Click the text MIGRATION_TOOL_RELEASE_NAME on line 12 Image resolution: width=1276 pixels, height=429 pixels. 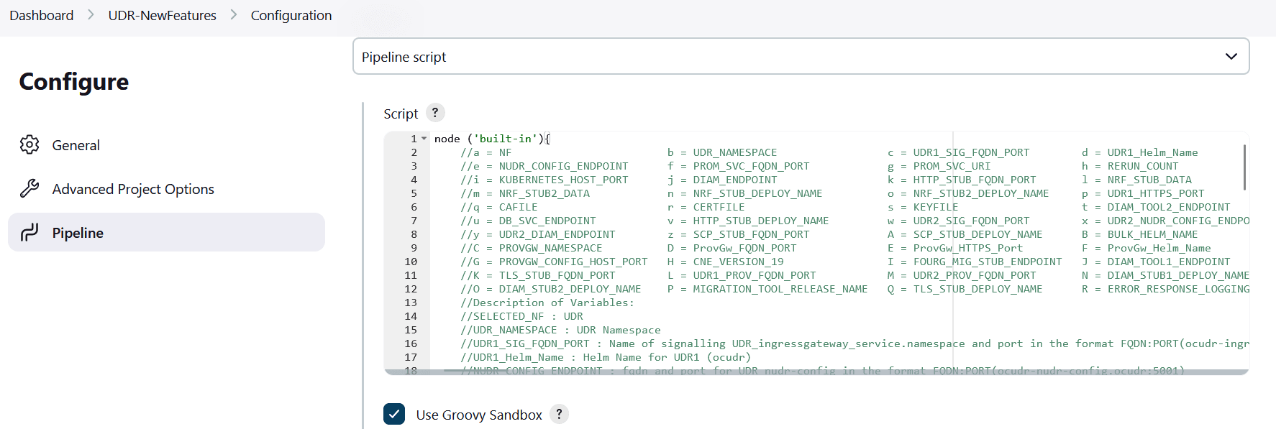[x=780, y=289]
